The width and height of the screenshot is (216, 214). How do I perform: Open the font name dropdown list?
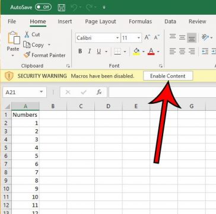coord(117,38)
